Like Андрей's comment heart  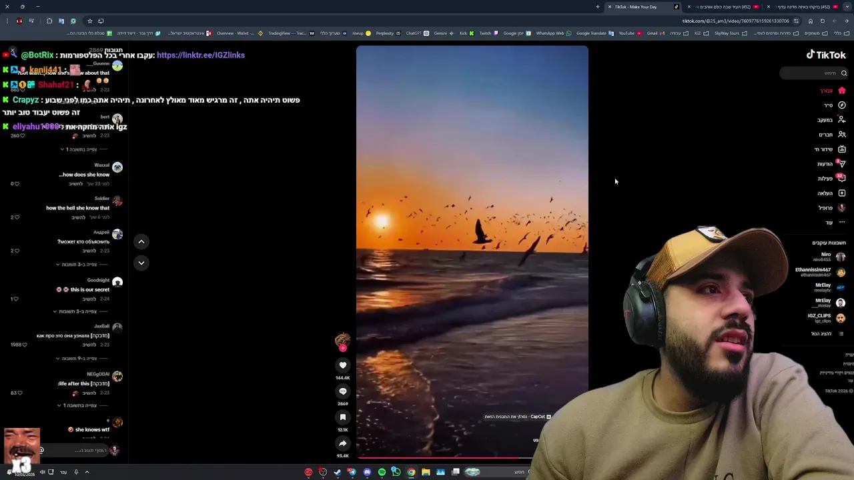[17, 251]
